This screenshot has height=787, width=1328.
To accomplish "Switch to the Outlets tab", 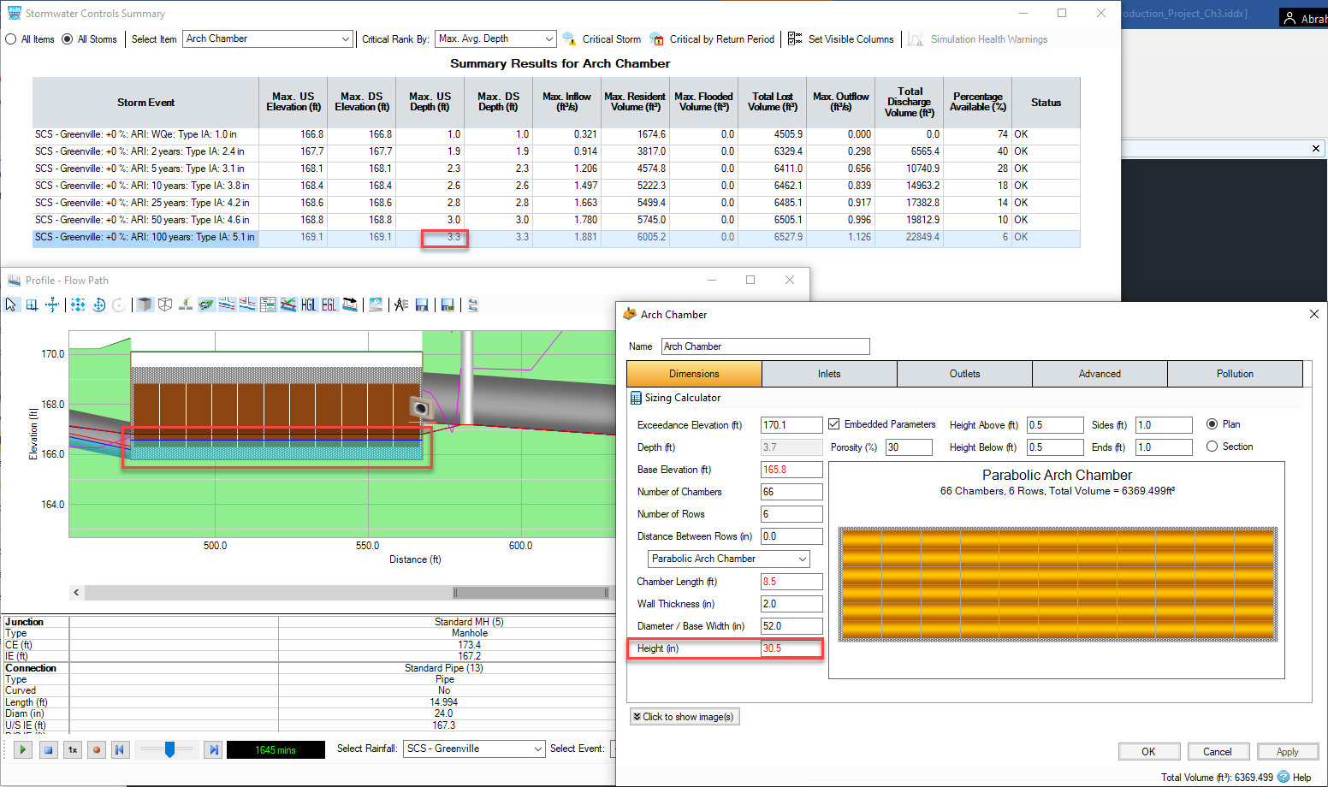I will (964, 374).
